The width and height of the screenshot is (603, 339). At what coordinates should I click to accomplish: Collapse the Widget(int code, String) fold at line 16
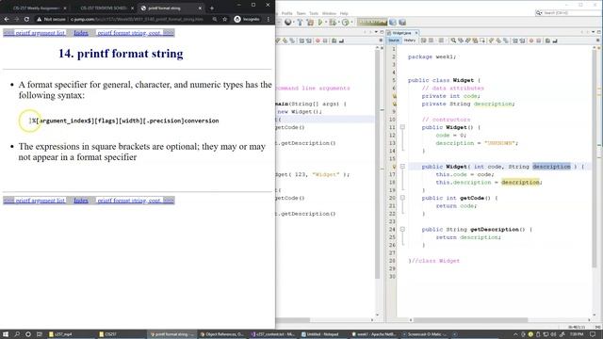tap(402, 167)
